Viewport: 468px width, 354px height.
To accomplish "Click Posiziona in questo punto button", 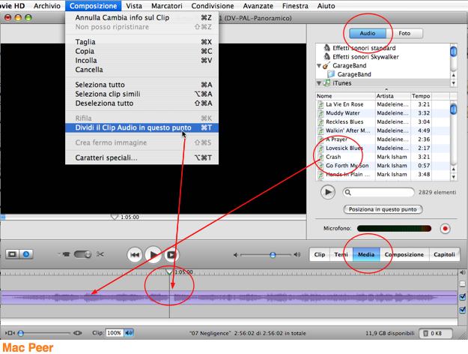I will pos(383,209).
